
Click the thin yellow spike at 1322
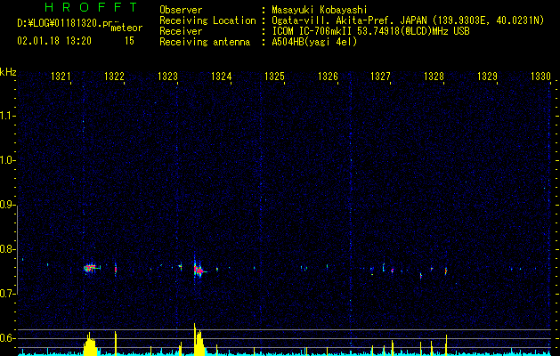pyautogui.click(x=116, y=344)
